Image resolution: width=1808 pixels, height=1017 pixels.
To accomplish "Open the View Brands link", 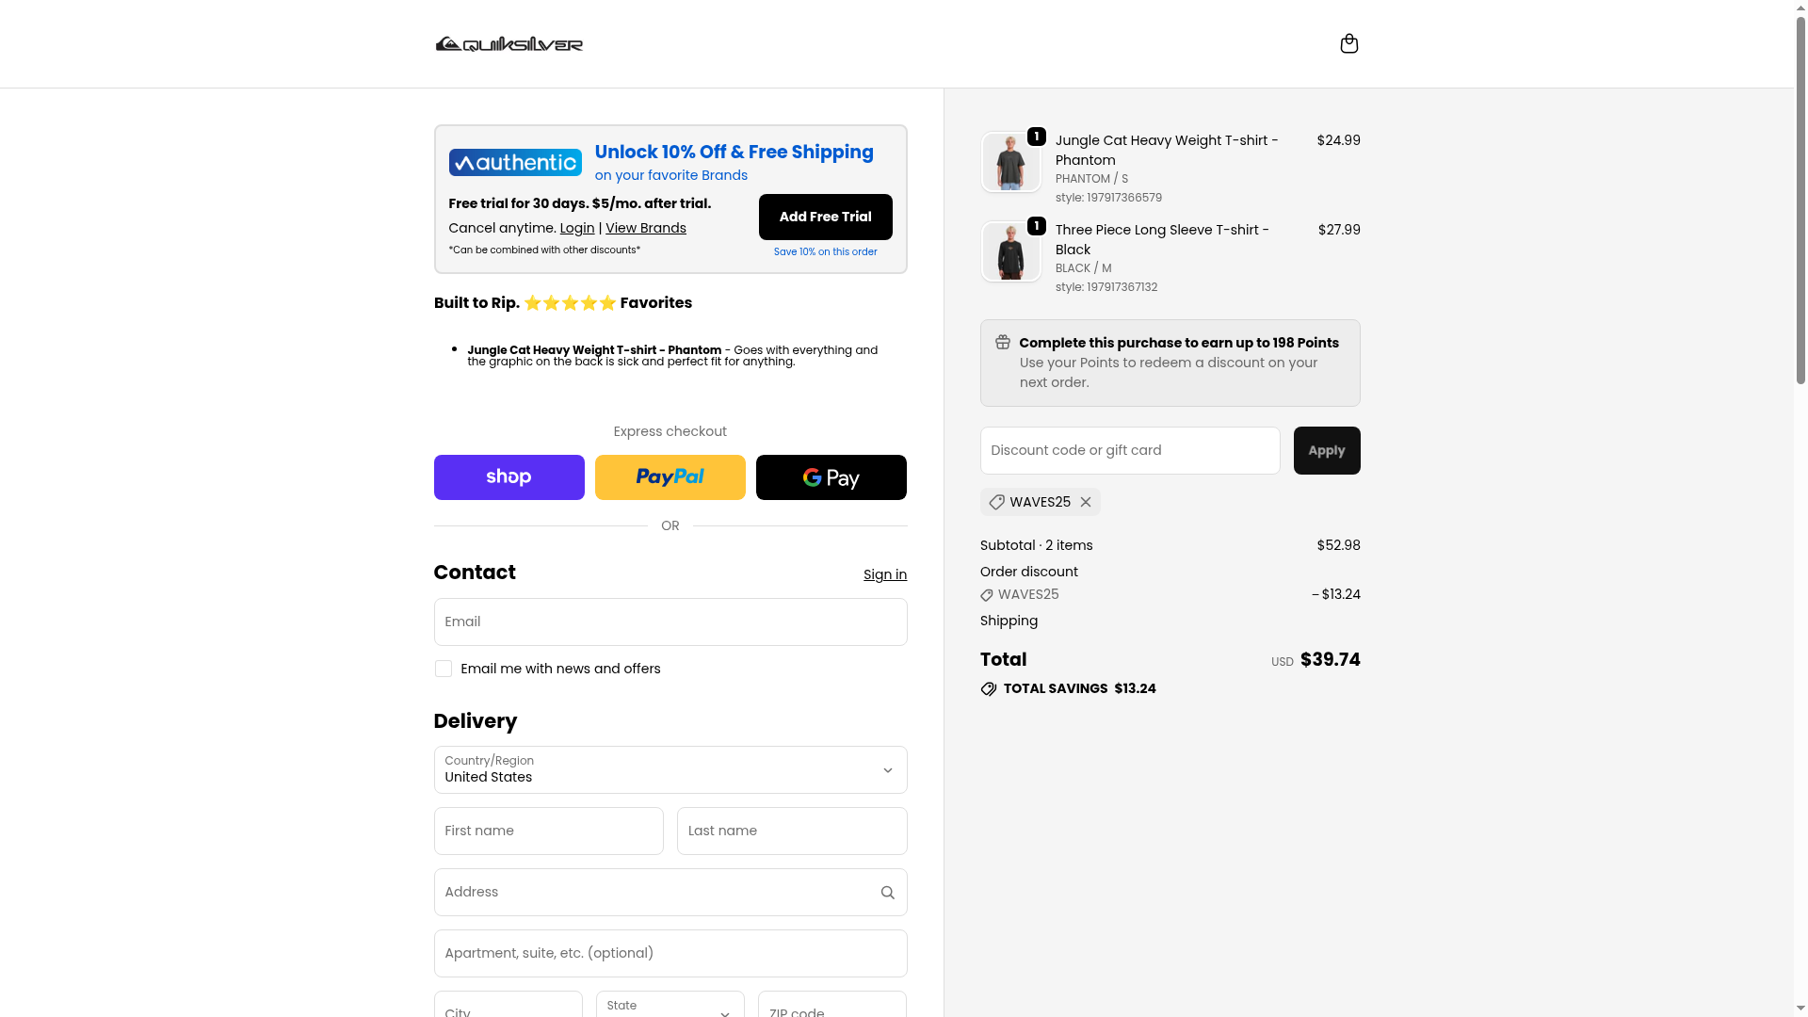I will coord(645,228).
